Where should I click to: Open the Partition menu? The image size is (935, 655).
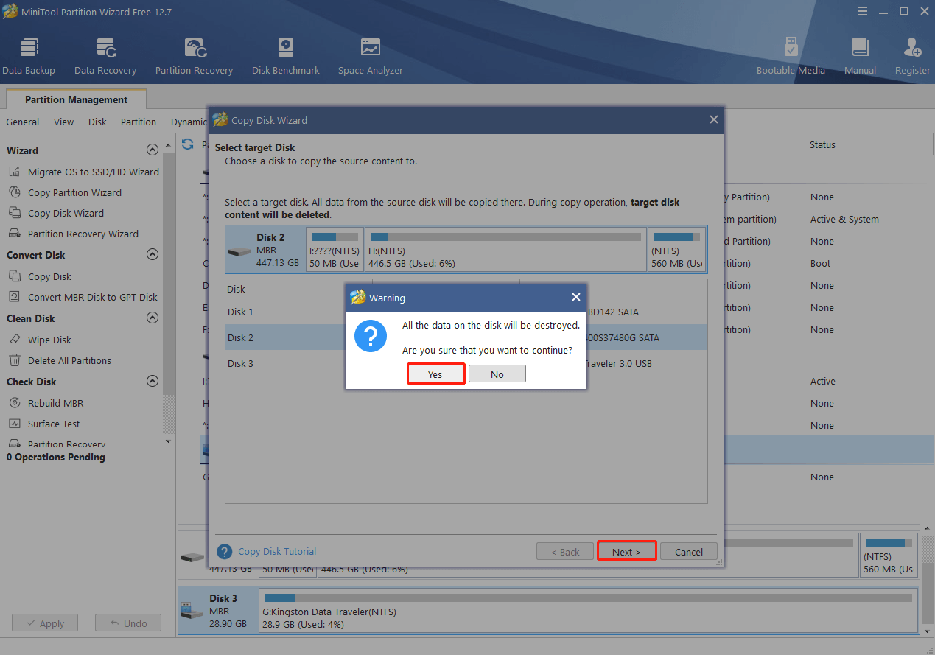pyautogui.click(x=139, y=122)
